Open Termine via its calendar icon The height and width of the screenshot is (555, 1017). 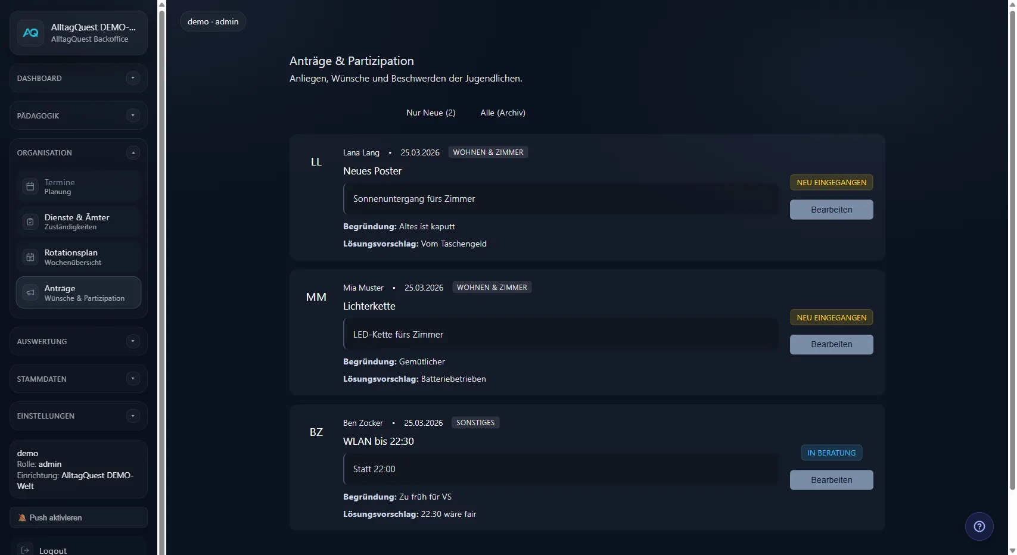(30, 186)
